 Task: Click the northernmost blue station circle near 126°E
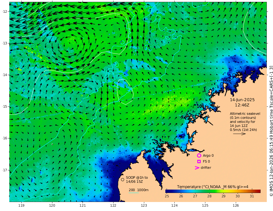pos(234,75)
